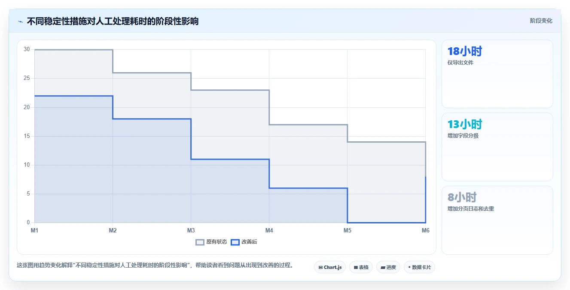Click the description text below the chart

(x=156, y=266)
